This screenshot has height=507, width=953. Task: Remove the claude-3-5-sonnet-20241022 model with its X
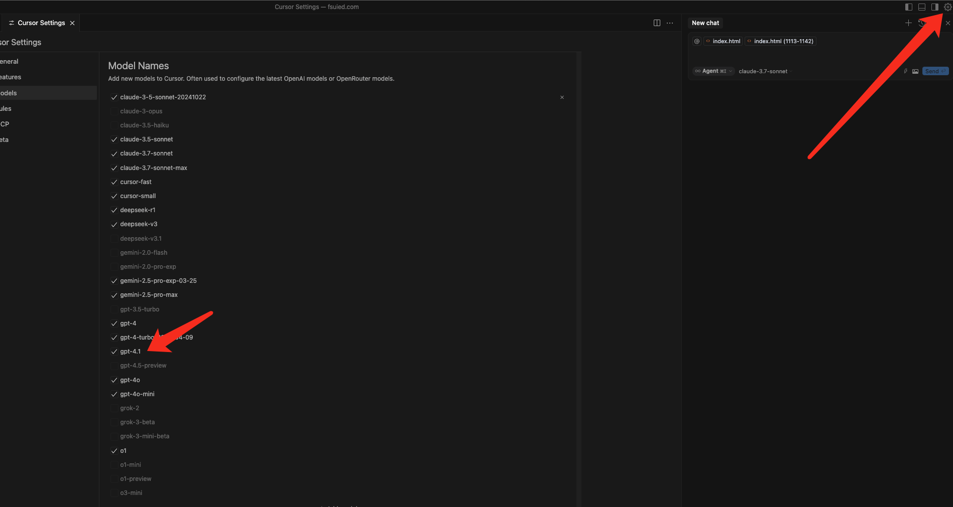click(562, 97)
